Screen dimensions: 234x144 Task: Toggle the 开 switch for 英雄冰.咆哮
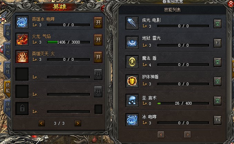[98, 22]
